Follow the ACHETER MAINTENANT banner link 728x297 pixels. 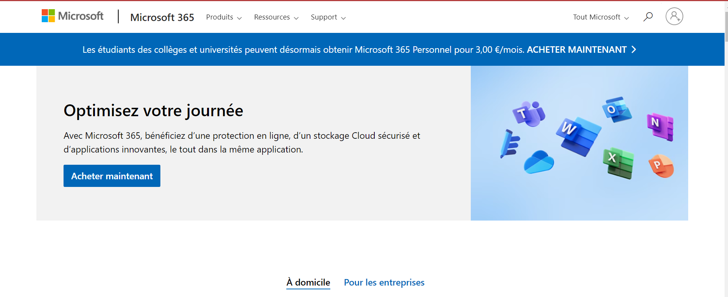(578, 49)
